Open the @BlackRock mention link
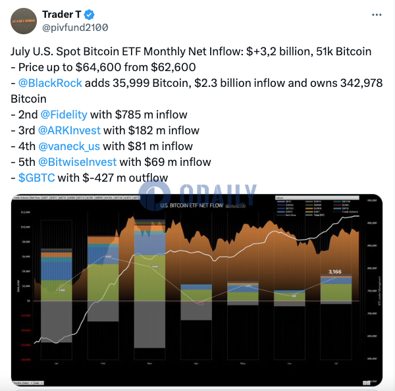This screenshot has width=395, height=391. click(x=50, y=83)
